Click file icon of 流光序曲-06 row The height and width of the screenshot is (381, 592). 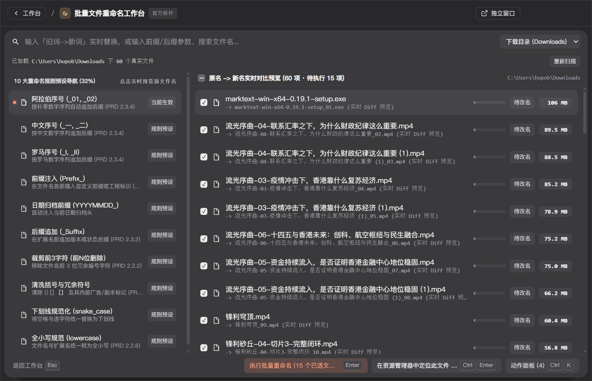click(x=216, y=239)
